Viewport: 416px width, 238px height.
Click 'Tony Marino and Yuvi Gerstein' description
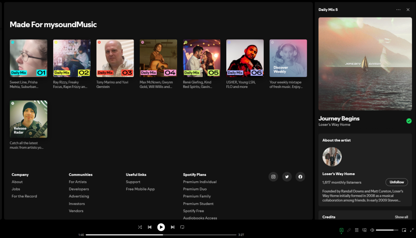click(x=112, y=84)
